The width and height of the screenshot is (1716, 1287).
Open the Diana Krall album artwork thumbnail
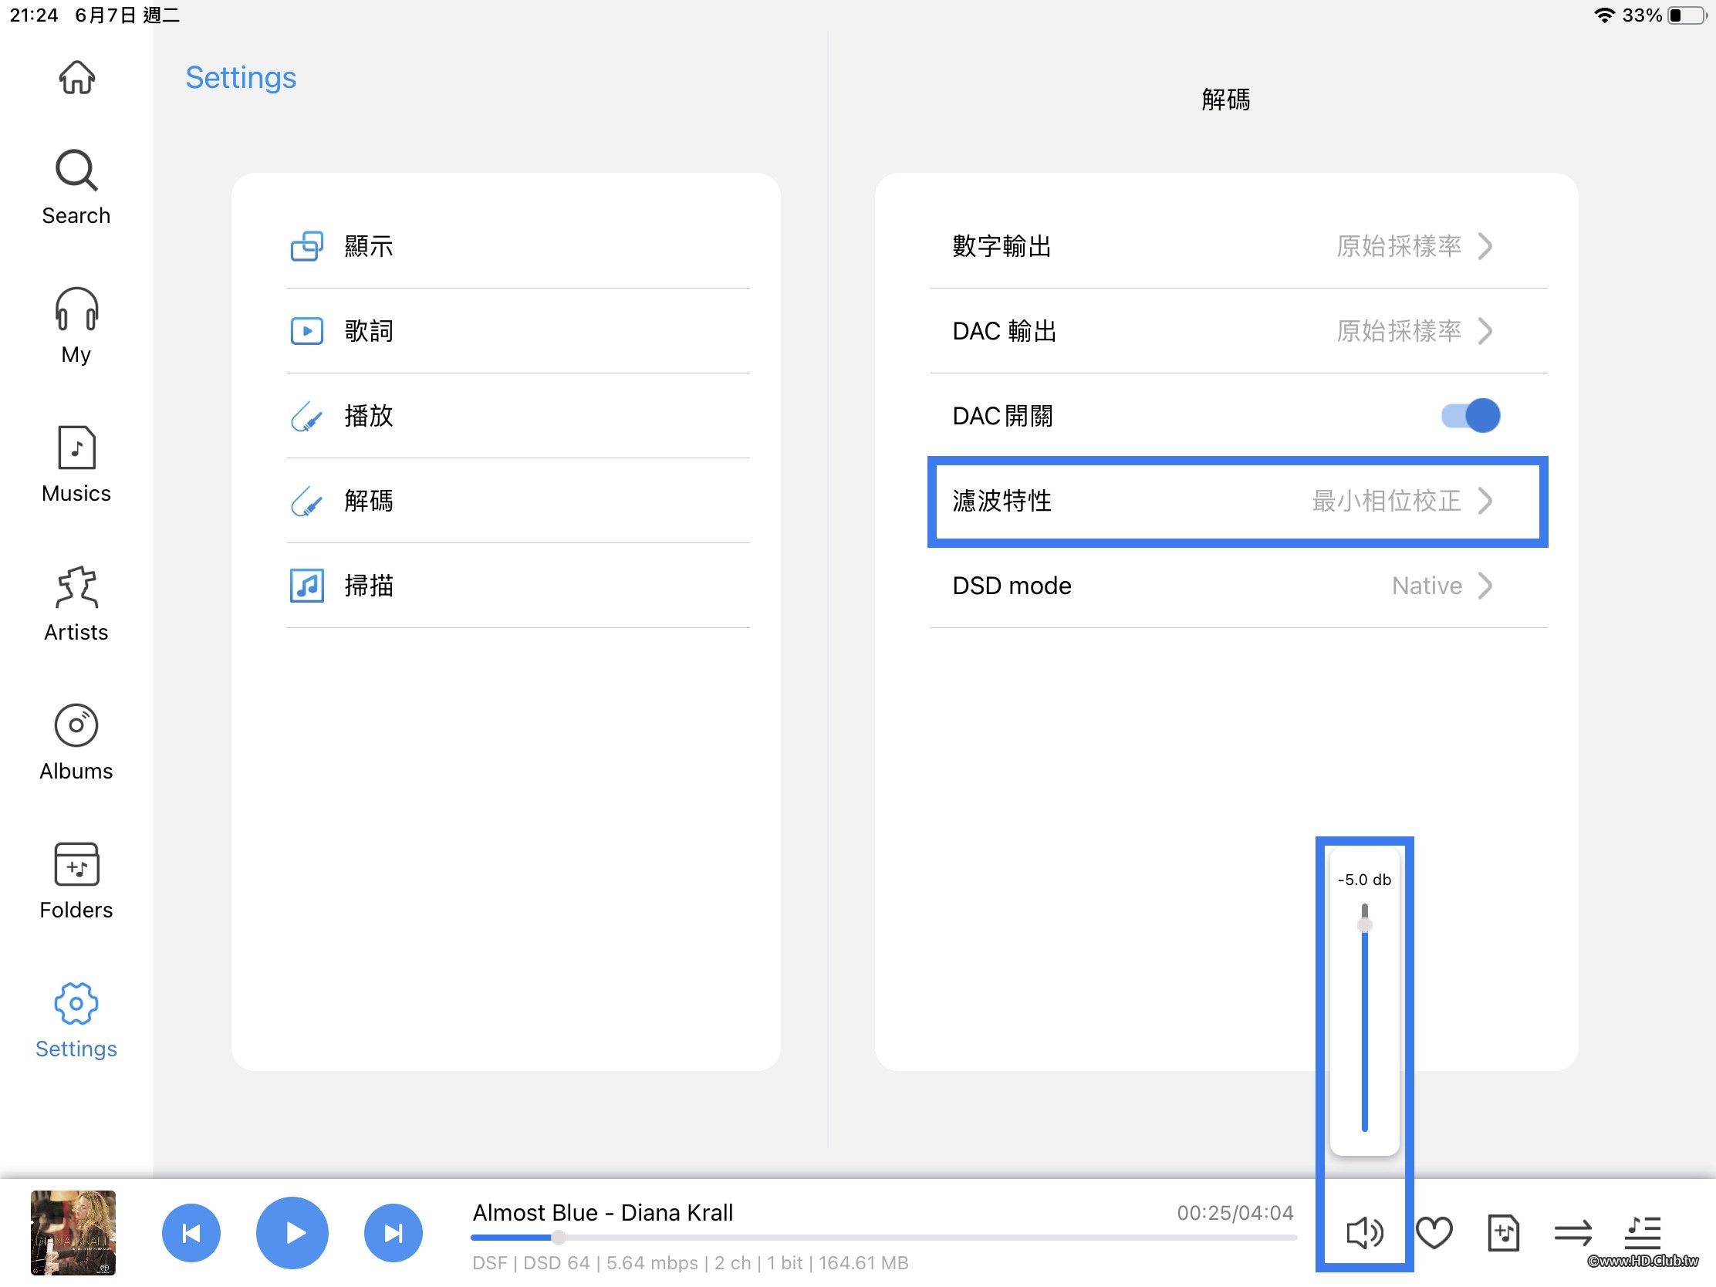[x=74, y=1233]
